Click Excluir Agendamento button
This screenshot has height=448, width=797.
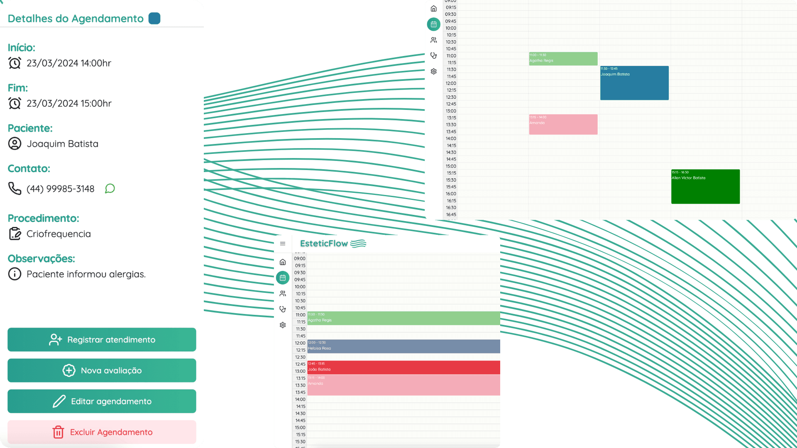coord(102,432)
